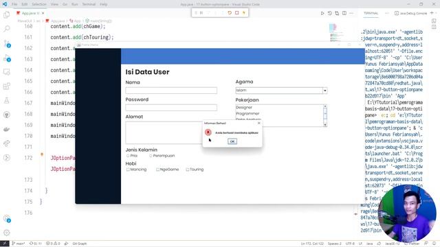This screenshot has width=440, height=247.
Task: Open the Explorer view in activity bar
Action: coord(6,14)
